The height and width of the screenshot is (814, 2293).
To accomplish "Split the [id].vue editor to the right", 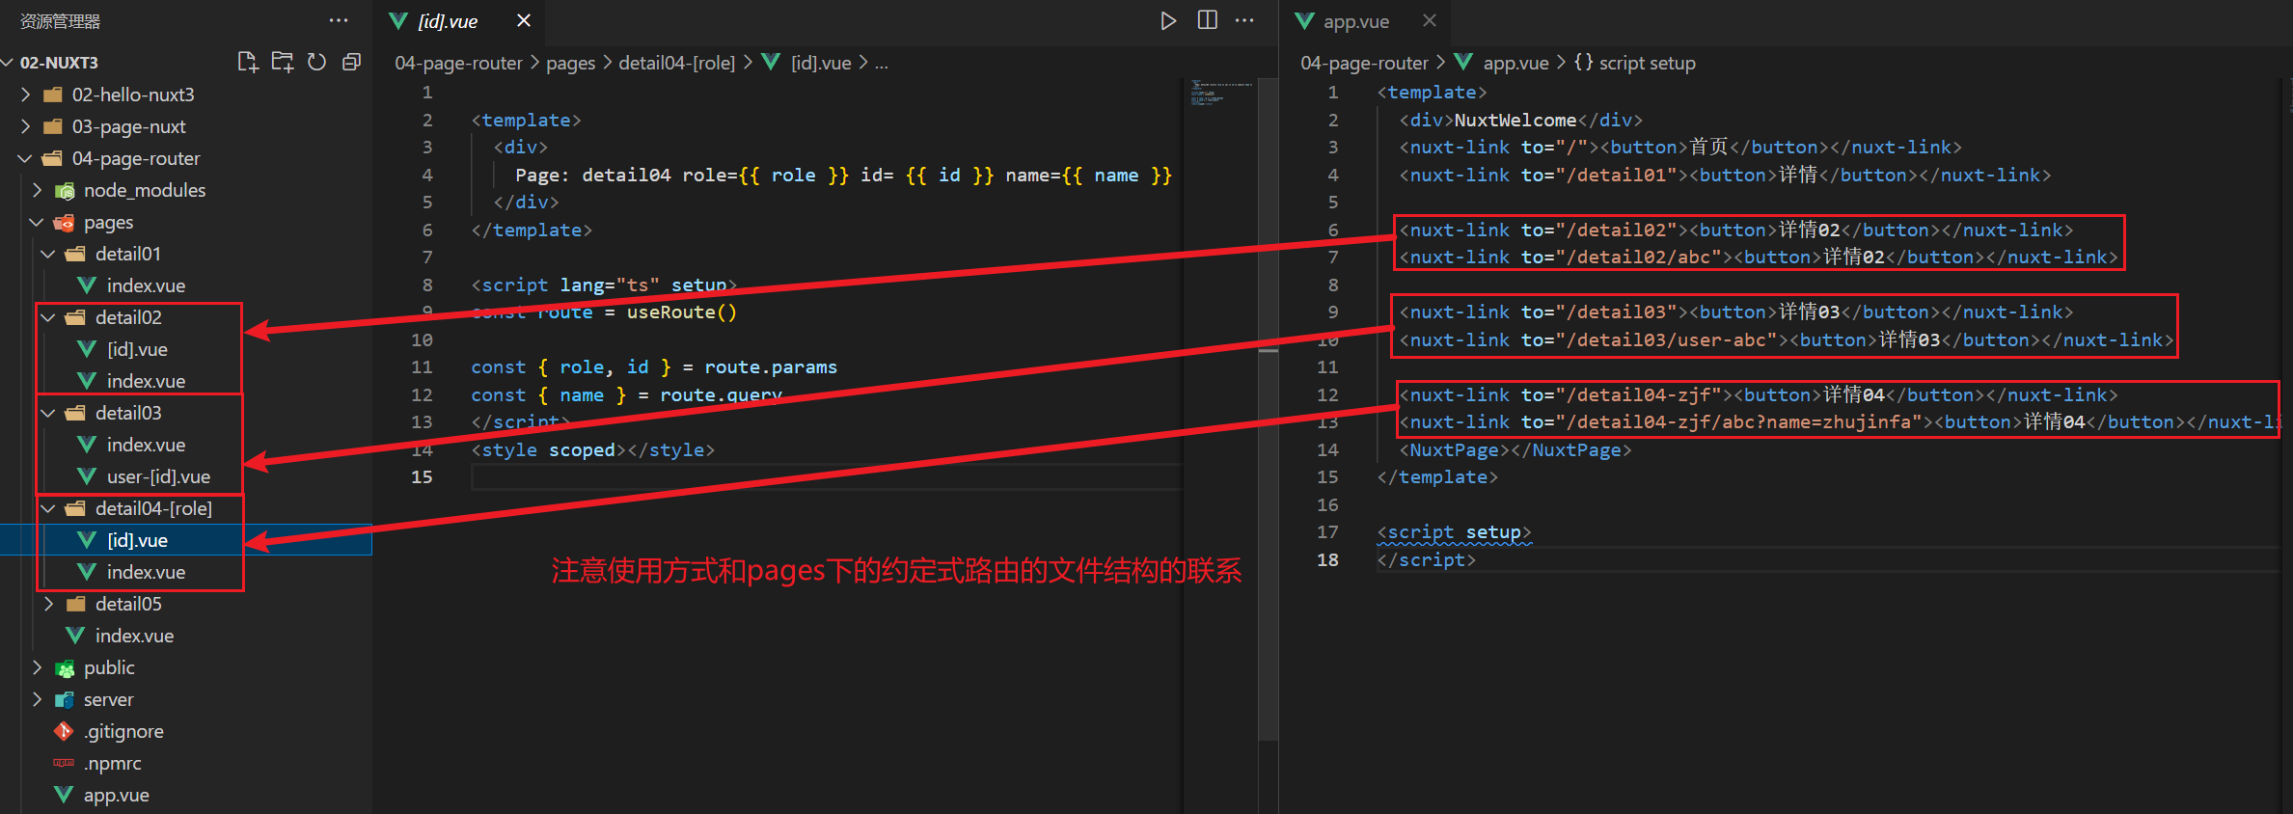I will tap(1207, 20).
